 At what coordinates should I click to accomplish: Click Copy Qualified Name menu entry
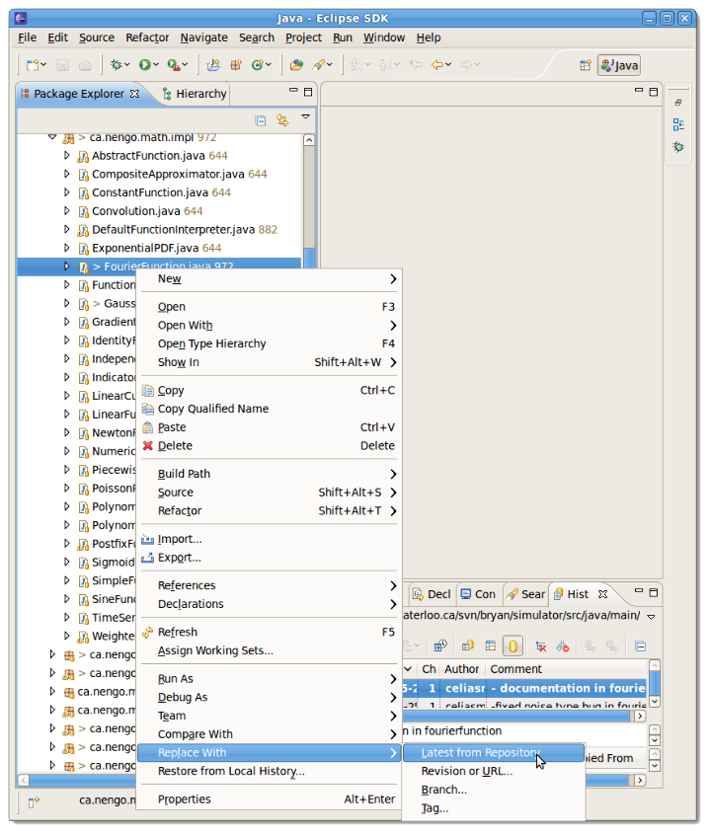coord(269,409)
